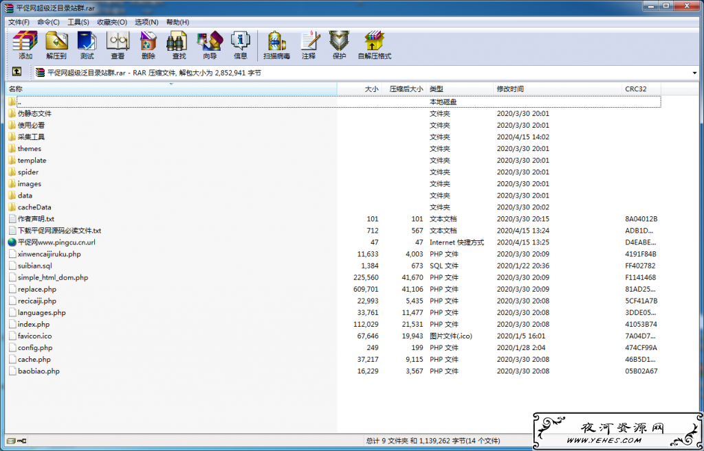Open the 工具(S) menu
This screenshot has width=704, height=451.
click(78, 22)
